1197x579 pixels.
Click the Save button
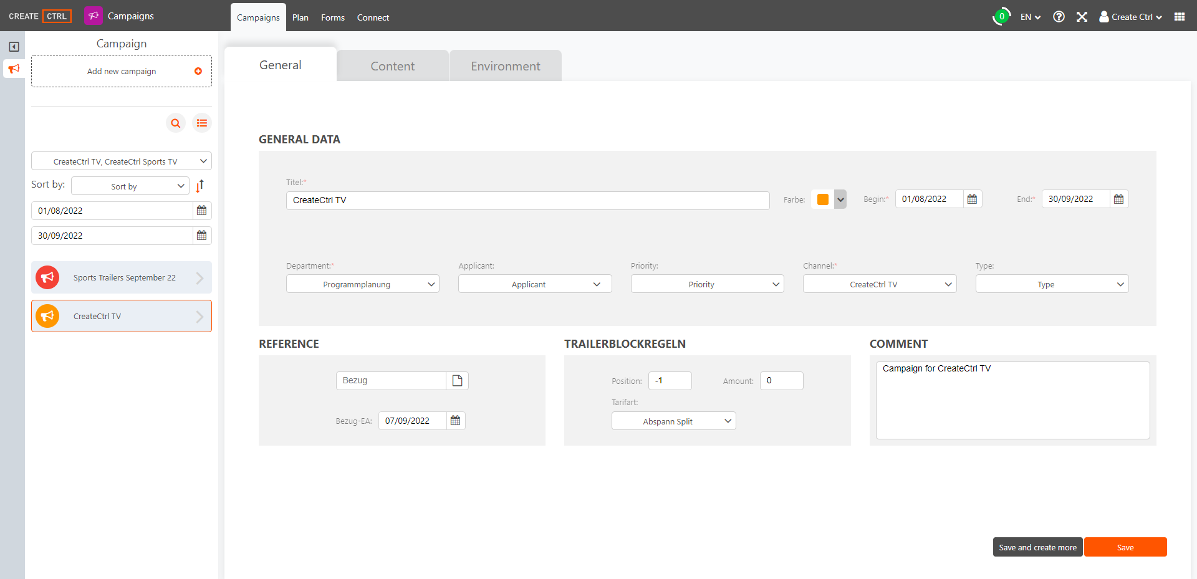(x=1125, y=547)
